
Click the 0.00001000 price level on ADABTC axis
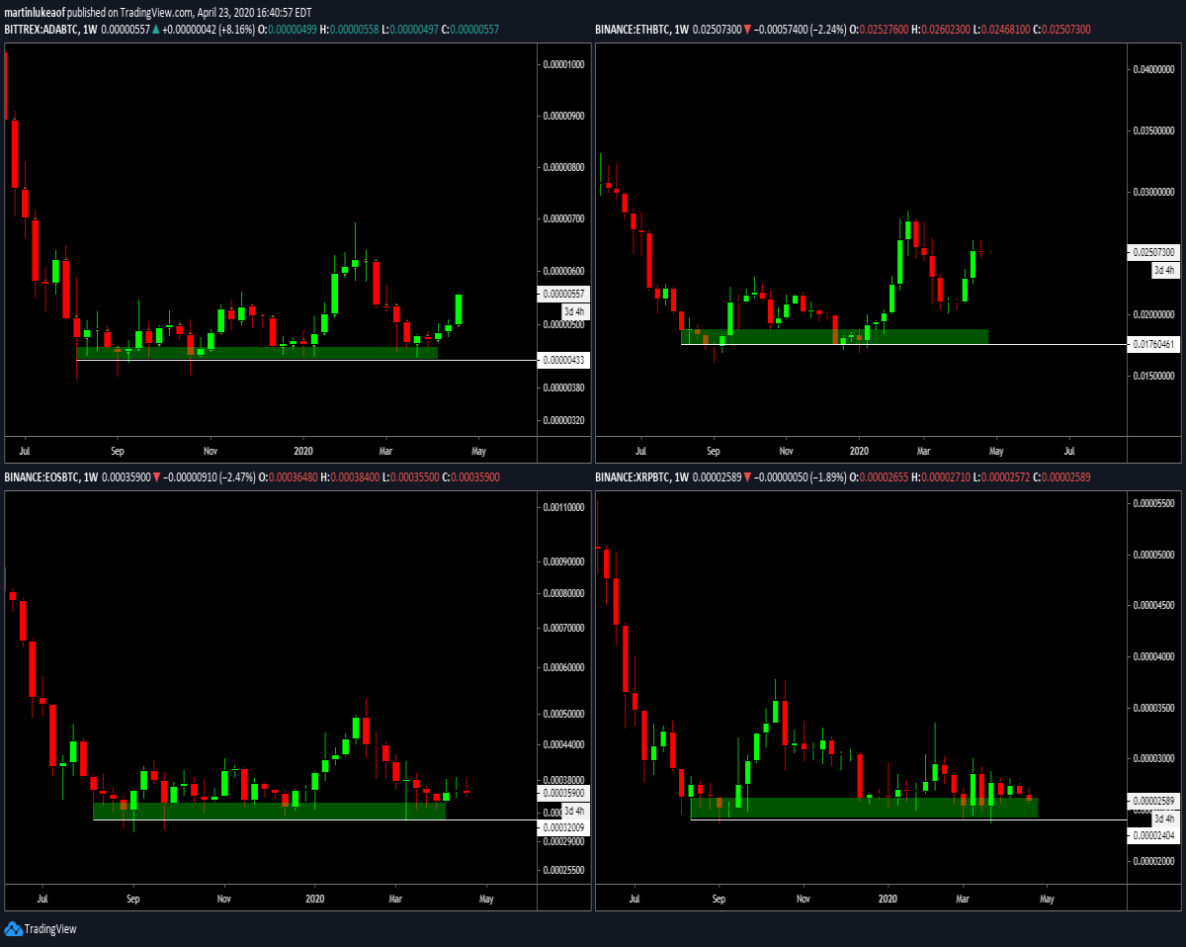pyautogui.click(x=564, y=65)
